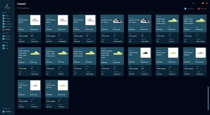
Task: Click profile "Discover f..." text
Action: pos(117,74)
